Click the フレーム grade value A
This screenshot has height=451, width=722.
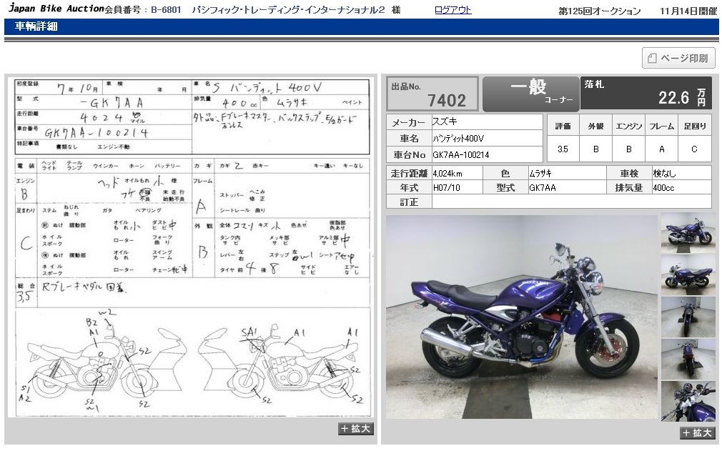pyautogui.click(x=662, y=149)
